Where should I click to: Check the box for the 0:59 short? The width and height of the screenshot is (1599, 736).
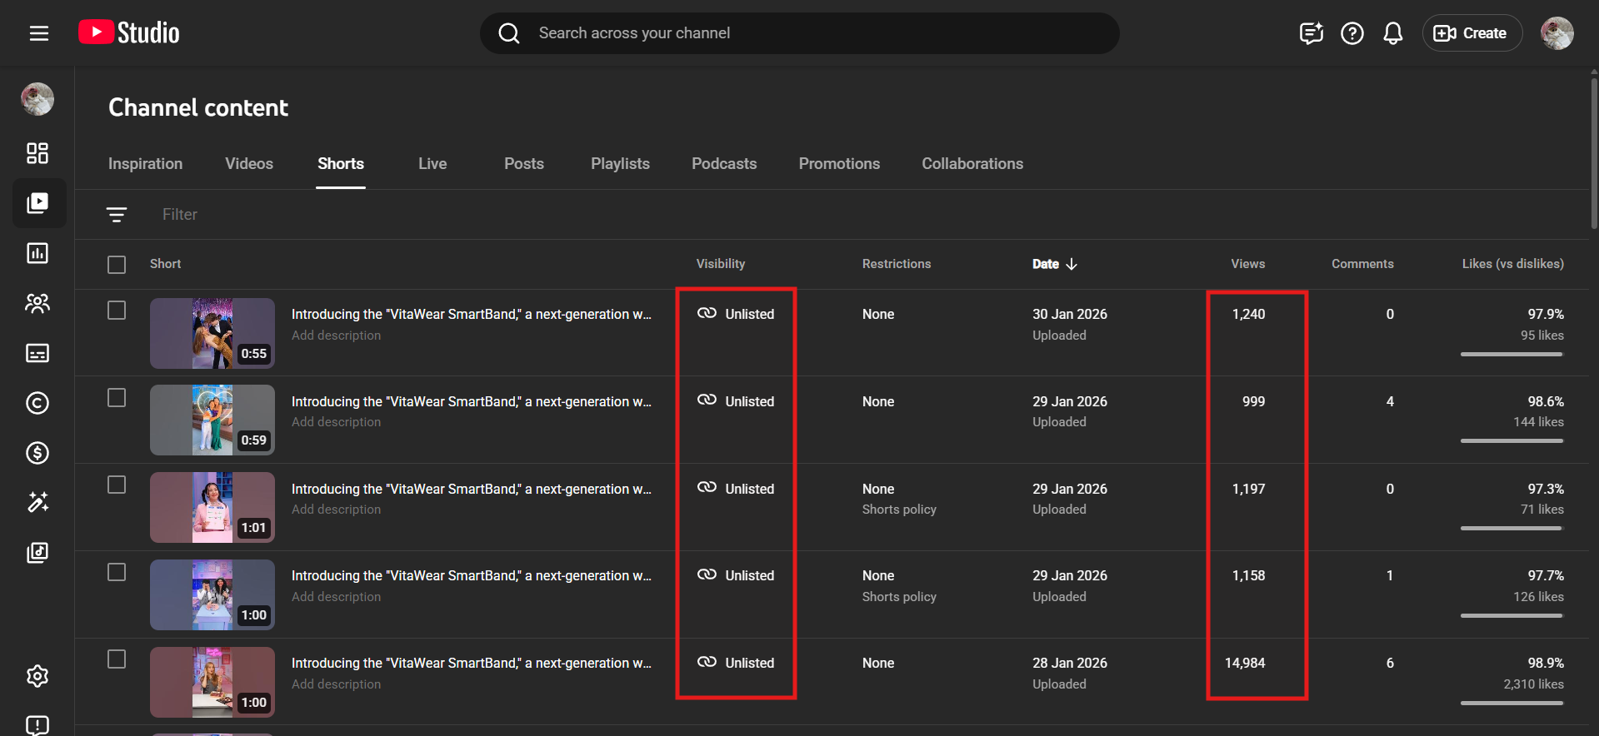117,398
